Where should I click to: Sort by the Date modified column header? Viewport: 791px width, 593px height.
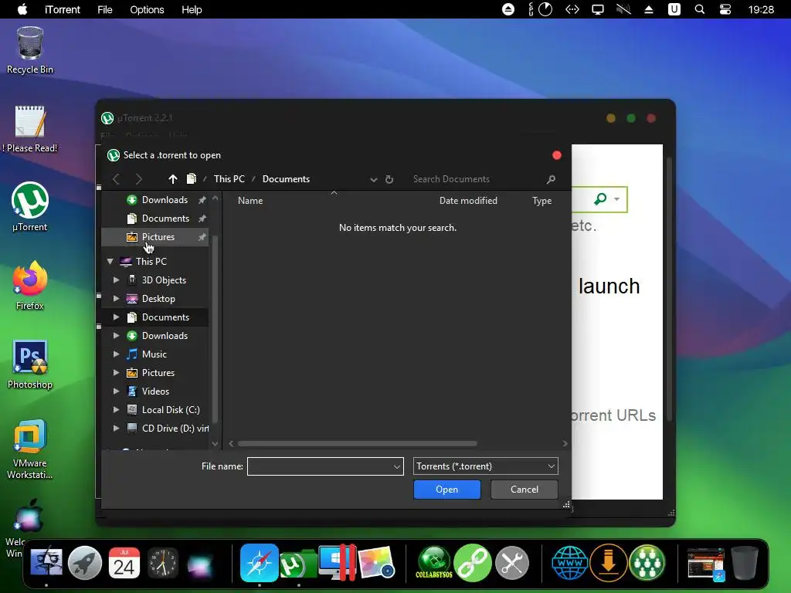coord(468,201)
